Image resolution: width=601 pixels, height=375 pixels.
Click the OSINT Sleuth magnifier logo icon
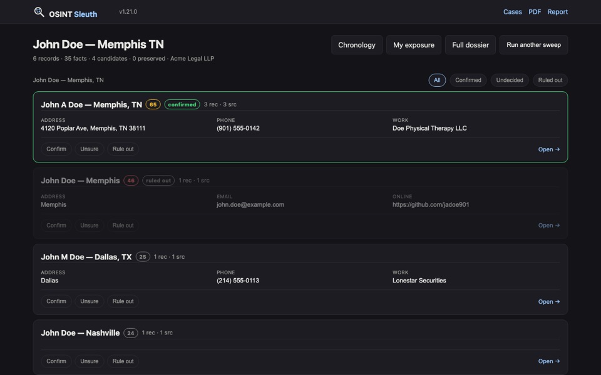[x=39, y=12]
